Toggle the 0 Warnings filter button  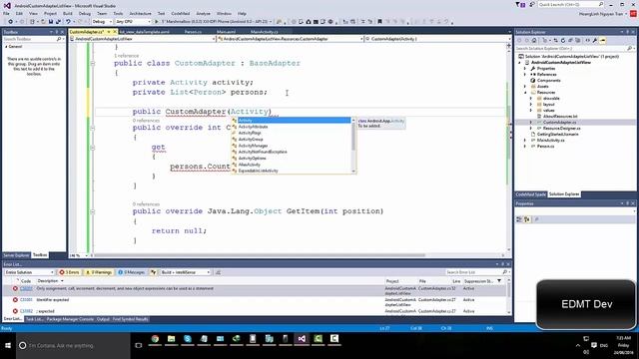click(x=99, y=272)
